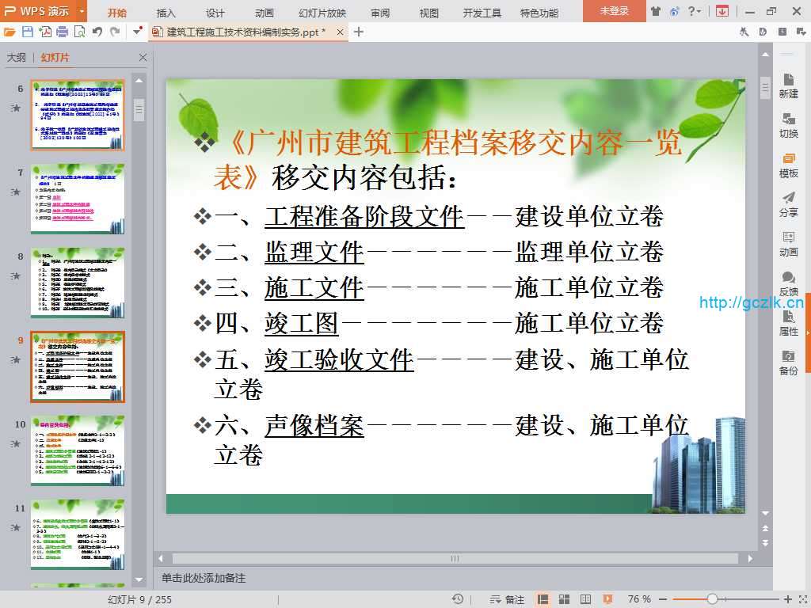Open the 新建 panel in right sidebar

tap(788, 85)
